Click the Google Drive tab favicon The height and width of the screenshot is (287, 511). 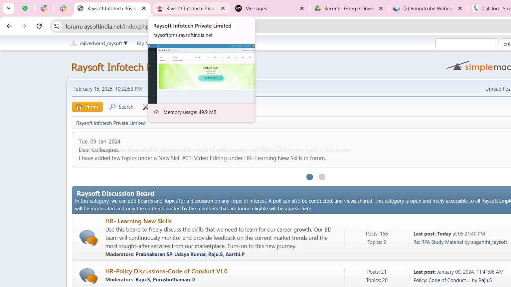coord(318,8)
